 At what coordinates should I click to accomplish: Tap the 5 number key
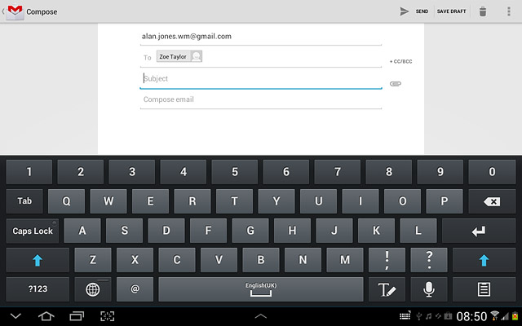point(235,172)
